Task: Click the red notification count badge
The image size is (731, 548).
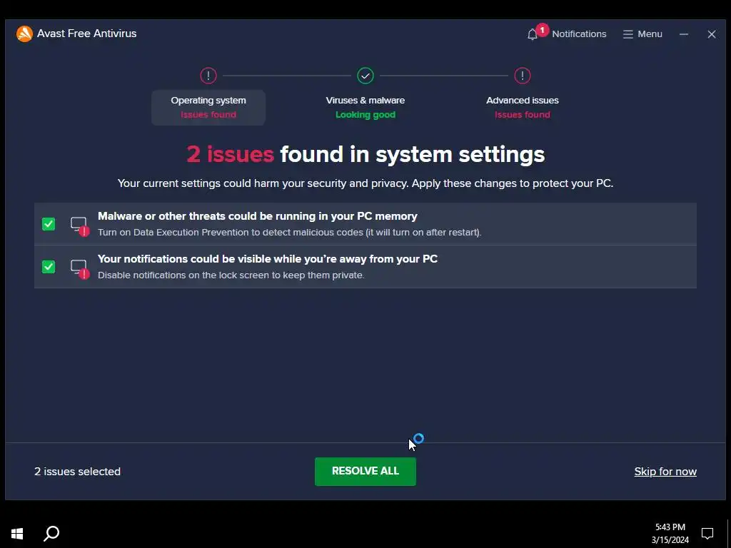Action: (x=542, y=30)
